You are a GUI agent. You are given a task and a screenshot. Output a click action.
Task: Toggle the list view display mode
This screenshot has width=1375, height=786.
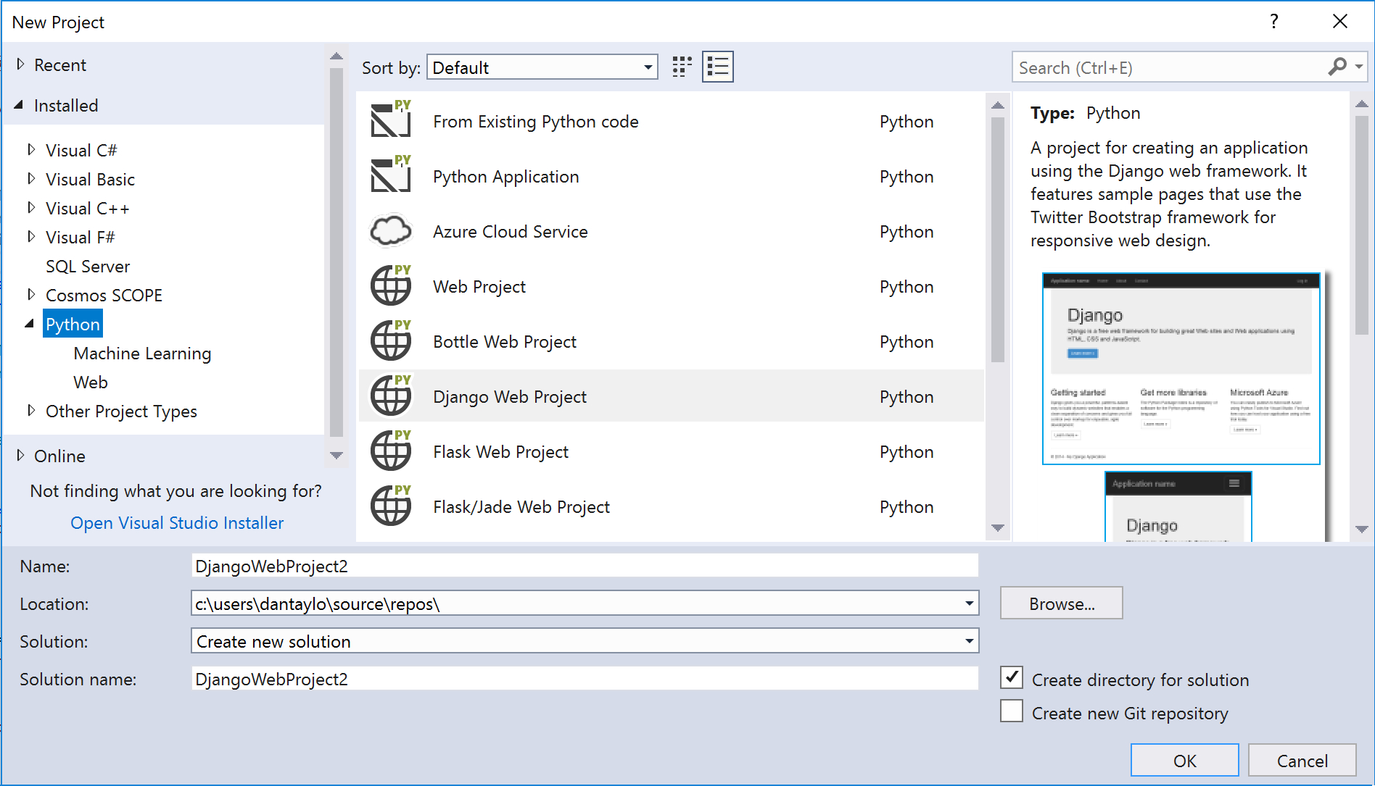click(717, 66)
